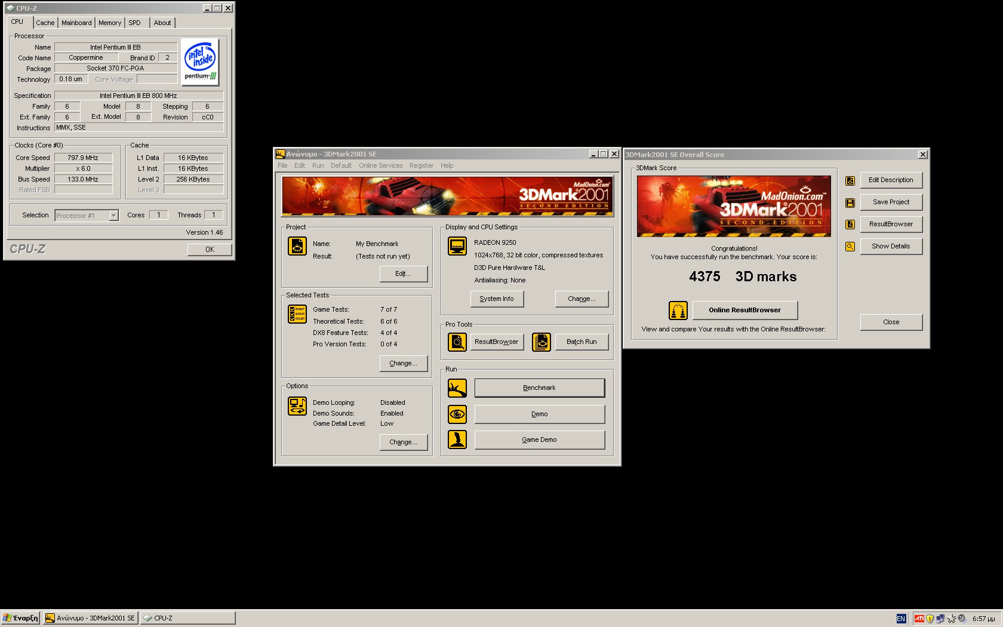Click the ATI tray icon in system tray
Screen dimensions: 1003x627
(x=919, y=619)
